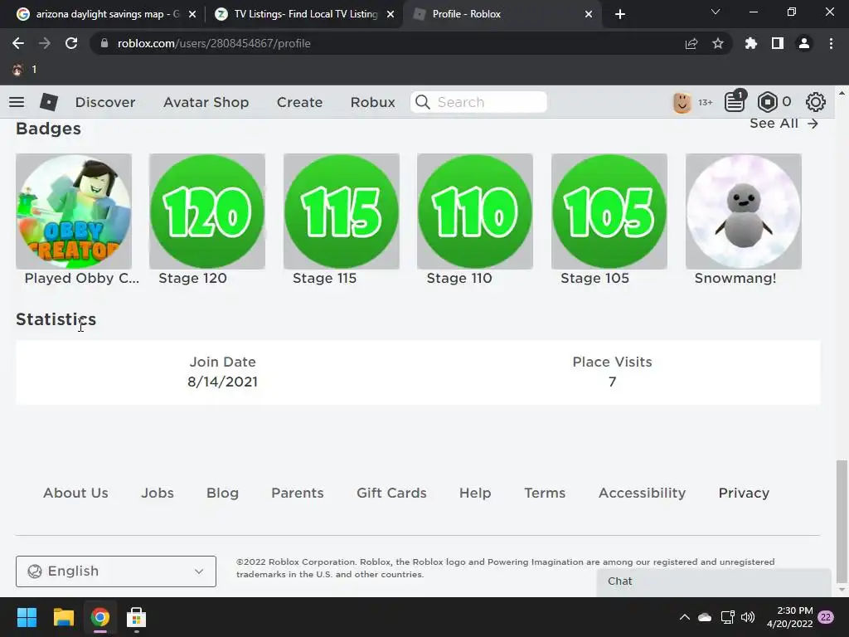Open the Parents footer link
The height and width of the screenshot is (637, 849).
[298, 493]
